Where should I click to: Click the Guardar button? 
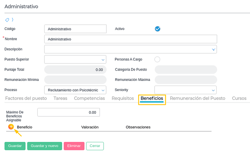[15, 146]
